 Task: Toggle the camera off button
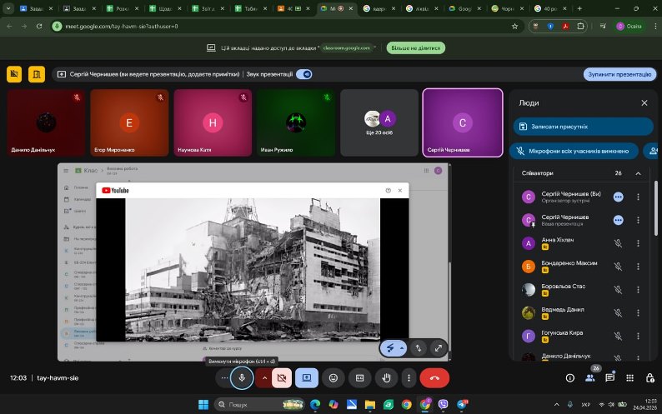pyautogui.click(x=282, y=378)
